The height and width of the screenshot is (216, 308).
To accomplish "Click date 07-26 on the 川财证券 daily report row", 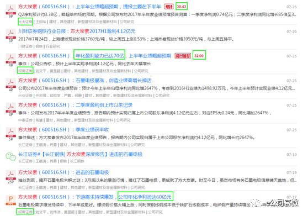I will click(291, 31).
